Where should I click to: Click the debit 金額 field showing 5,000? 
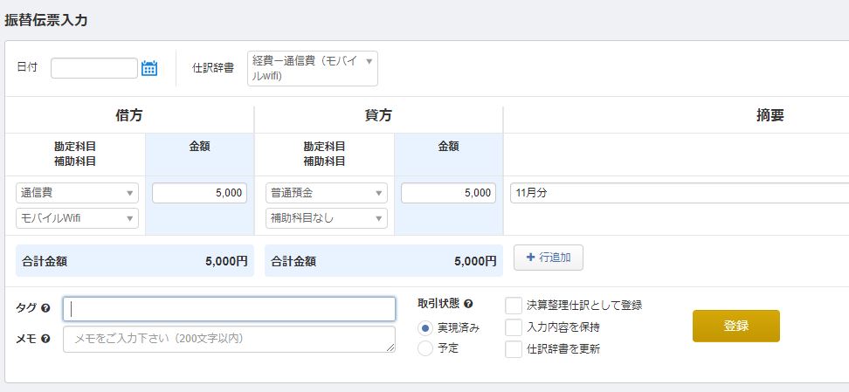click(x=199, y=193)
